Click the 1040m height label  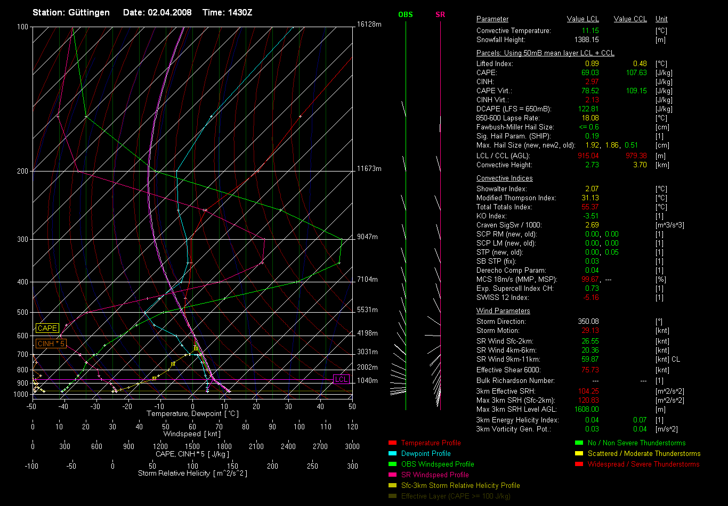click(x=367, y=381)
